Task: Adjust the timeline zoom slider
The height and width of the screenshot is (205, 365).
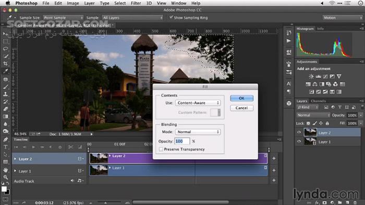Action: coord(105,202)
